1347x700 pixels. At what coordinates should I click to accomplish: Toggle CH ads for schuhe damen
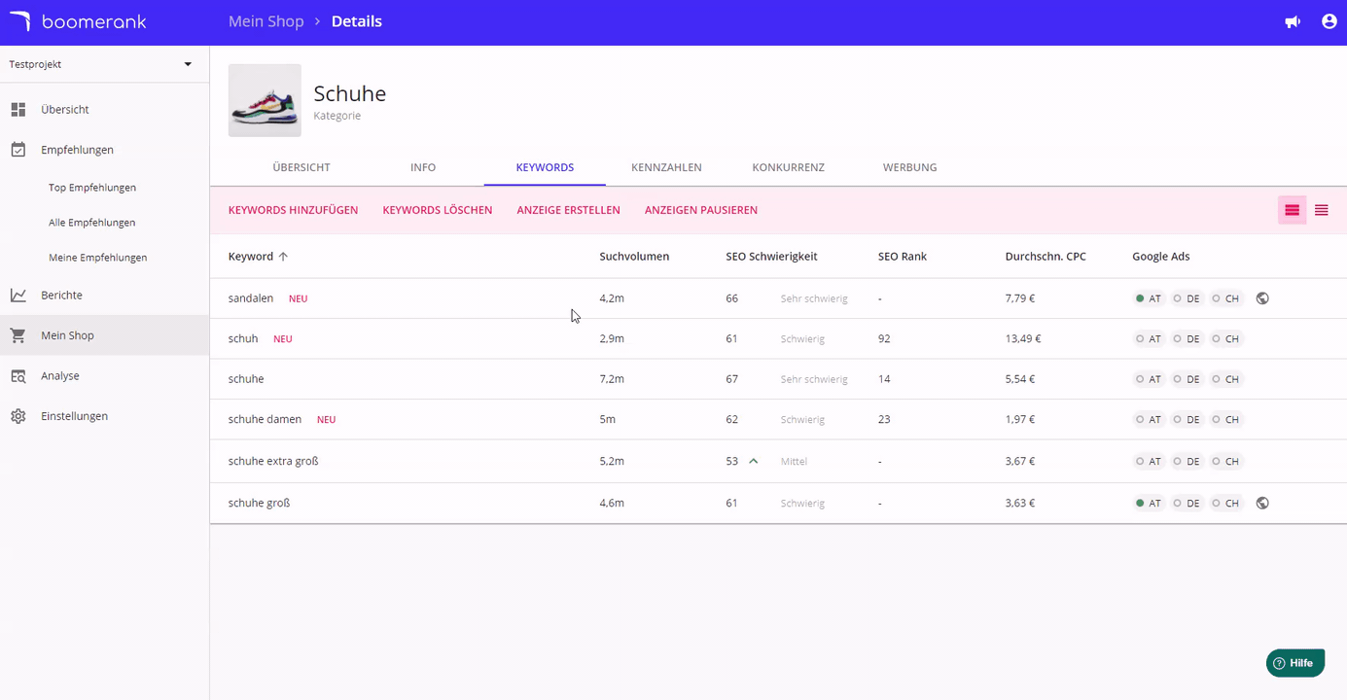[x=1225, y=420]
